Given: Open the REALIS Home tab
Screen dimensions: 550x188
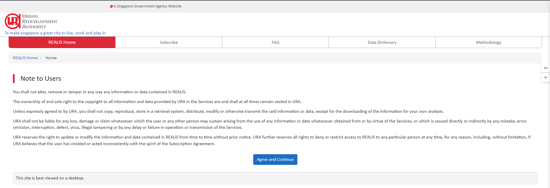Looking at the screenshot, I should click(x=62, y=42).
